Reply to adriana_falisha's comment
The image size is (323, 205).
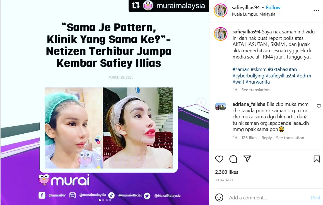tap(266, 138)
